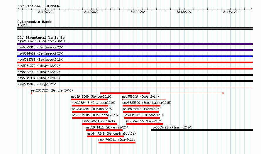The height and width of the screenshot is (154, 261).
Task: Click the blue bar under nsv6514019
Action: click(x=135, y=56)
